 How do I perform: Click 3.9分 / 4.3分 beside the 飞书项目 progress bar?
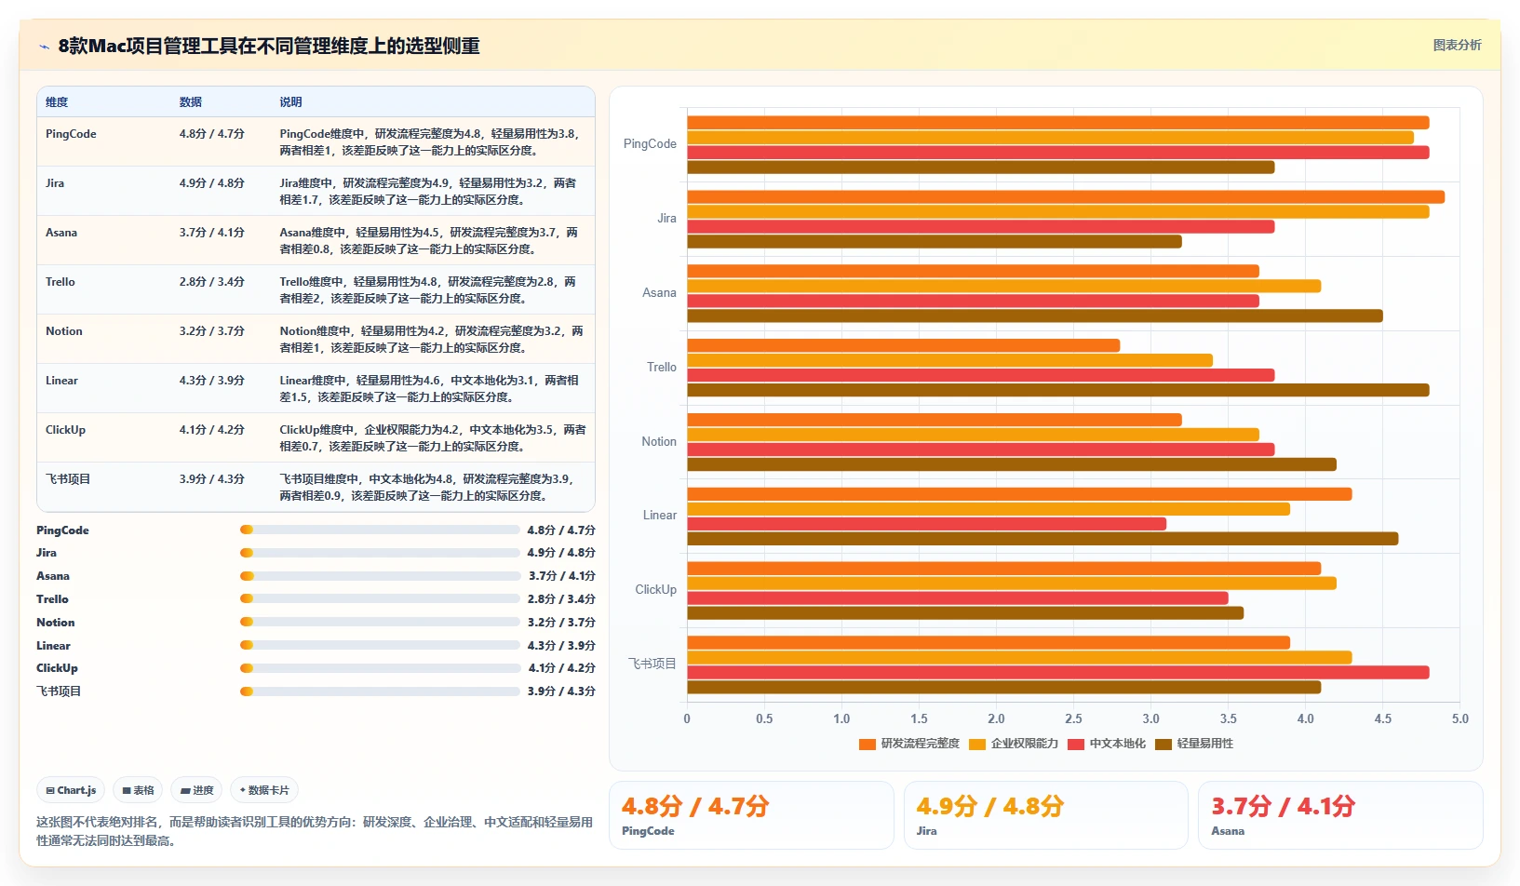point(561,691)
